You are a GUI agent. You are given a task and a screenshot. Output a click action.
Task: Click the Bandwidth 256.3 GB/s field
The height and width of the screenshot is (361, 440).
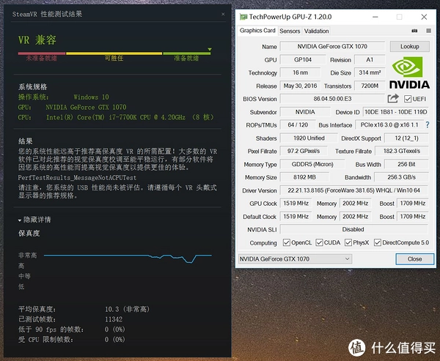[x=402, y=177]
